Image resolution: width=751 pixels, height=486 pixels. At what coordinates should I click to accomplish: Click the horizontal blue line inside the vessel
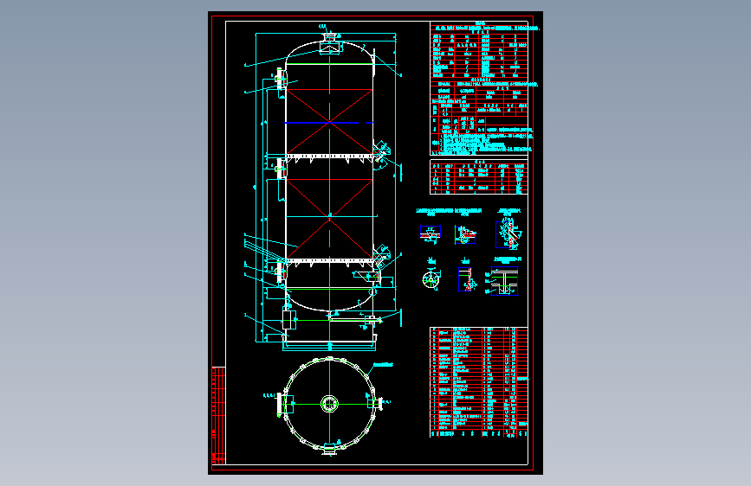click(329, 123)
